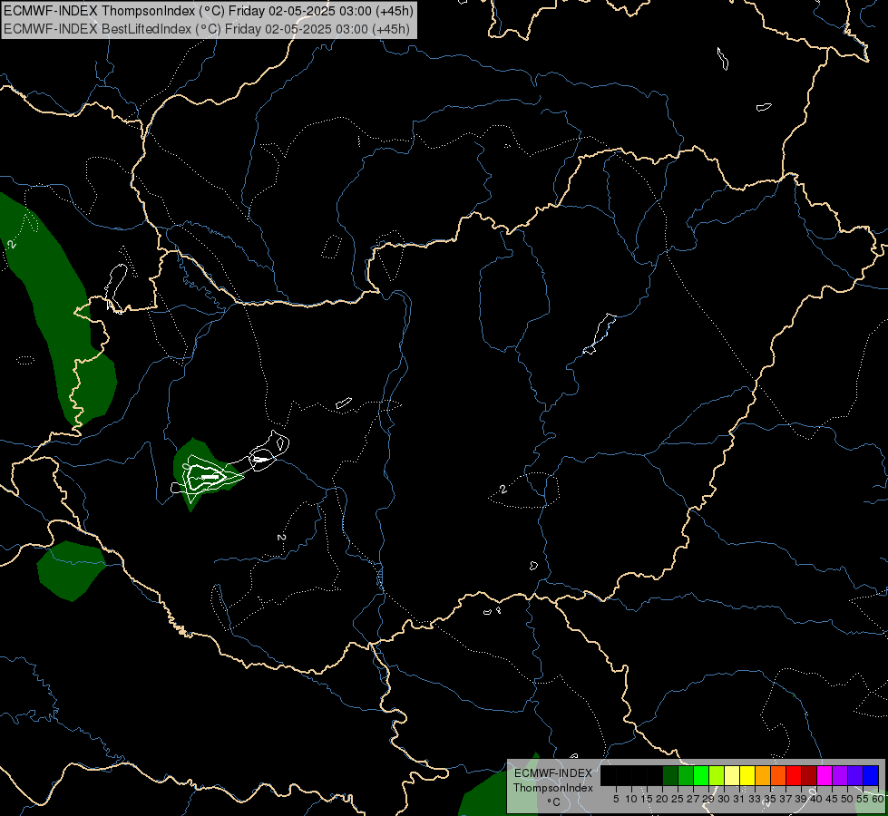Click the °C unit label in legend

pos(554,801)
